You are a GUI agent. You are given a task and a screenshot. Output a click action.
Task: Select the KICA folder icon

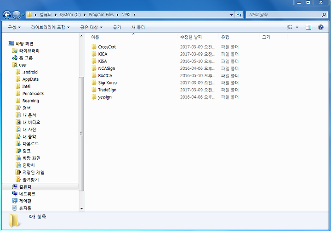pos(94,54)
